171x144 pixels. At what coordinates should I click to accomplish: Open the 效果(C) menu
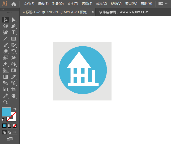coord(101,4)
